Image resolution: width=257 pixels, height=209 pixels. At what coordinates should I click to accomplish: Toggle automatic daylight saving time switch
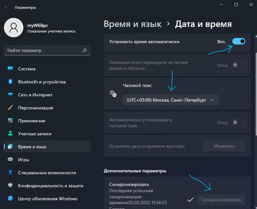click(239, 65)
